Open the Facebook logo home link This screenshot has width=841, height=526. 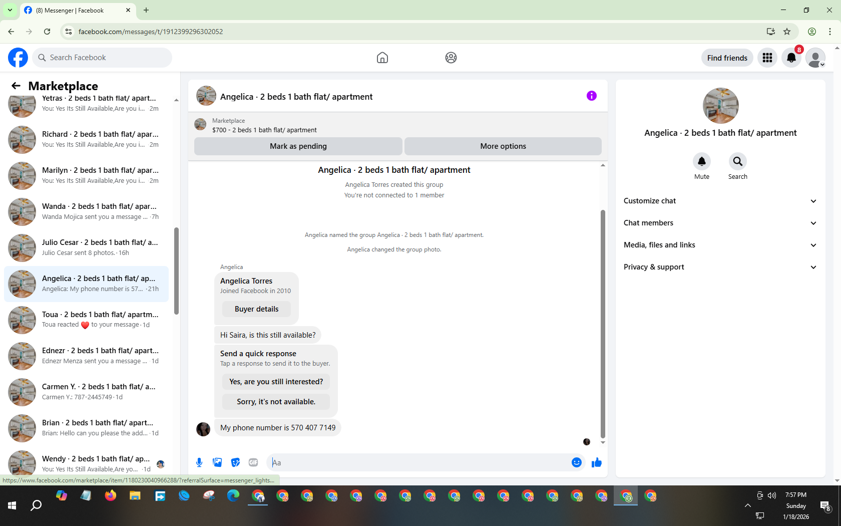click(18, 58)
